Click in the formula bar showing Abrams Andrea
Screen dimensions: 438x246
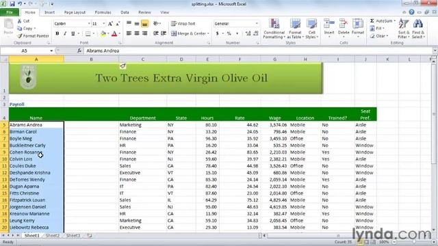pos(259,51)
